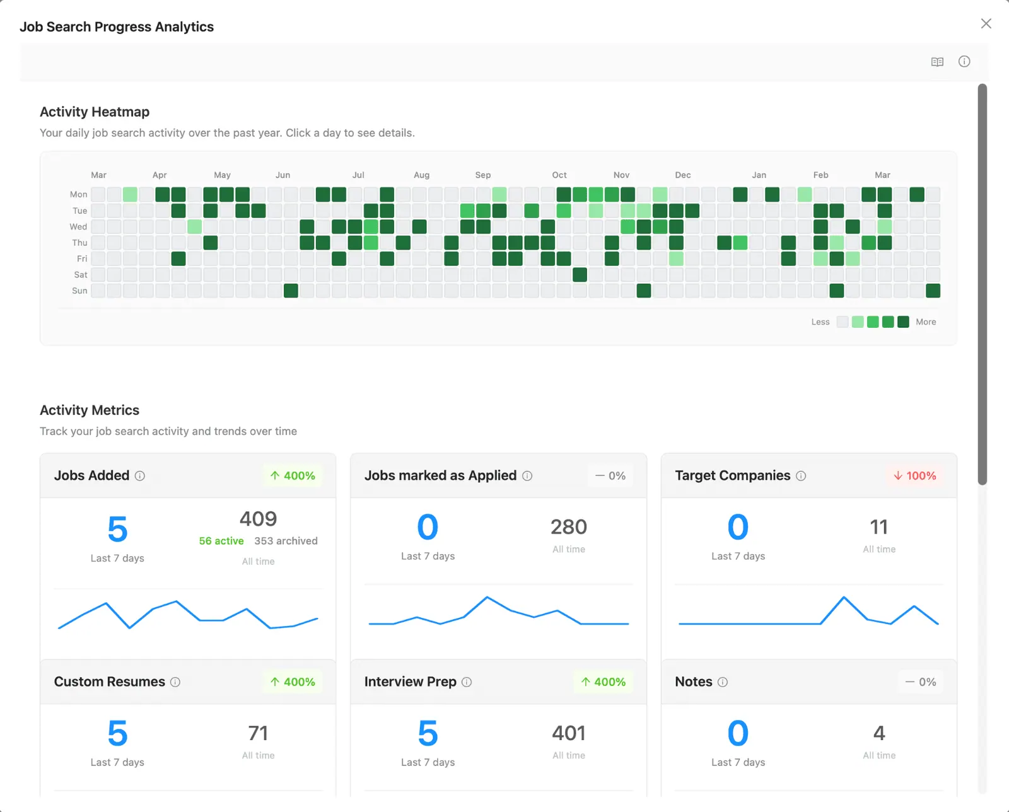The height and width of the screenshot is (812, 1009).
Task: Click the Jobs Added last 7 days value 5
Action: tap(117, 530)
